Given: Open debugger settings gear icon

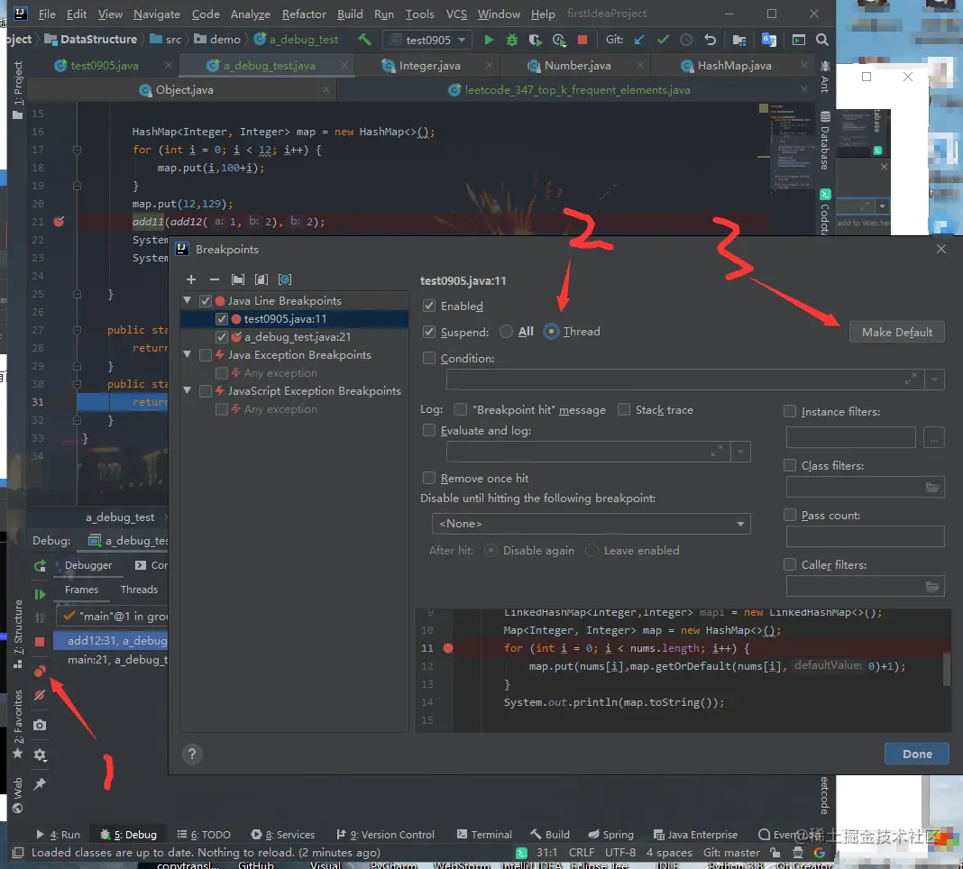Looking at the screenshot, I should (x=40, y=755).
